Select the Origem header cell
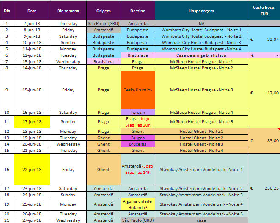 [x=103, y=10]
